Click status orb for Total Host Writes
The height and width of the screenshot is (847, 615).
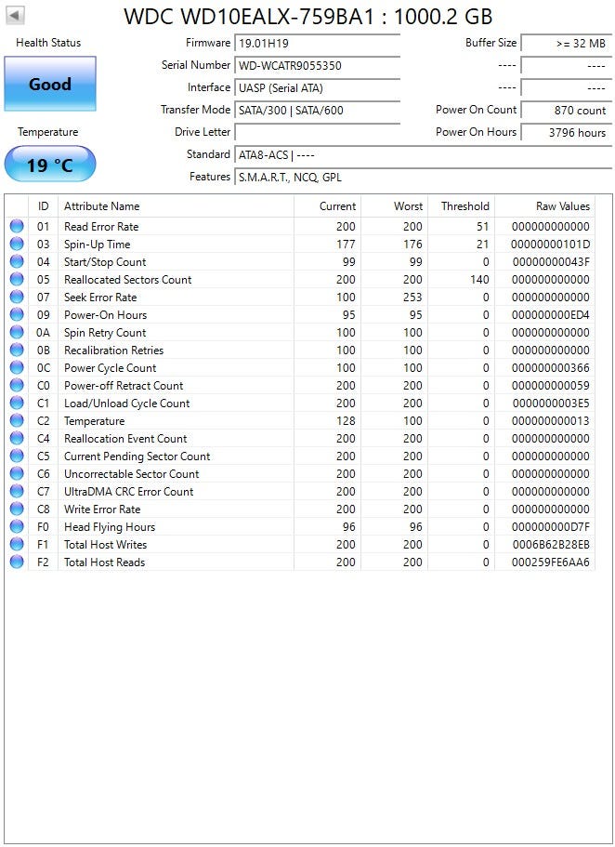[17, 544]
